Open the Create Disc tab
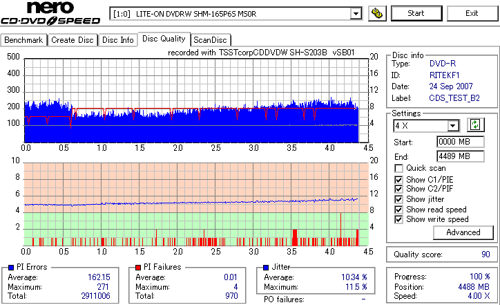This screenshot has height=305, width=500. pyautogui.click(x=73, y=40)
